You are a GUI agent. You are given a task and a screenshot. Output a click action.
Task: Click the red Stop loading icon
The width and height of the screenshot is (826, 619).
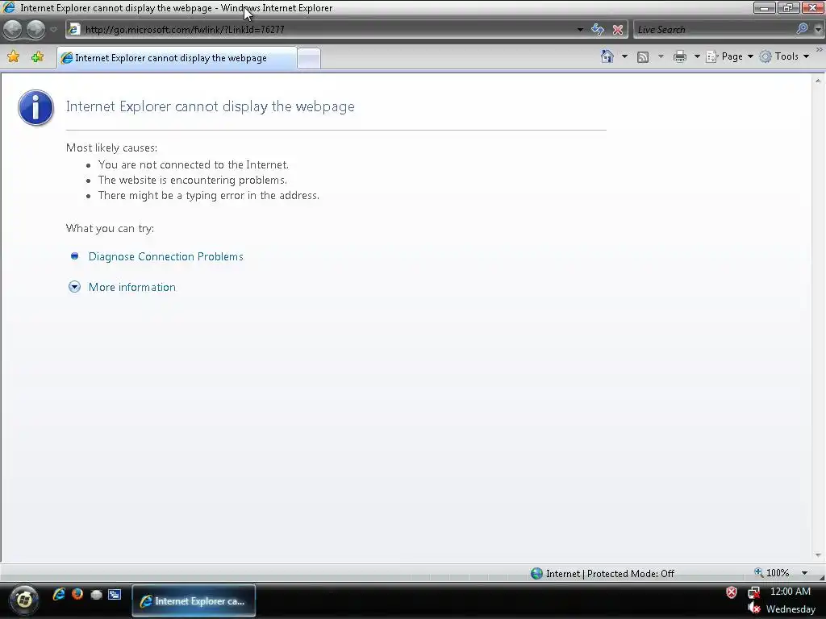coord(618,30)
